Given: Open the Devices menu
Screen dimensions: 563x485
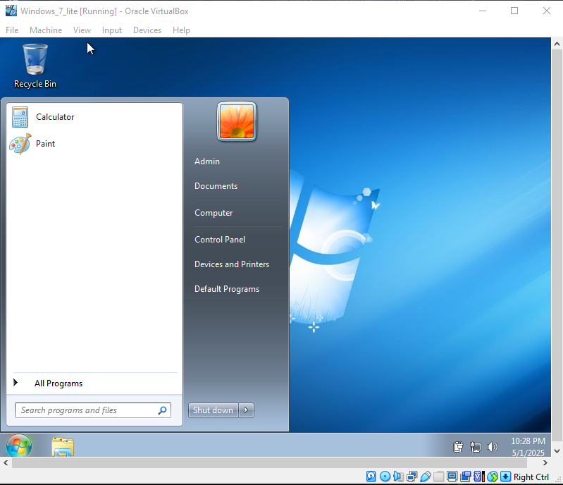Looking at the screenshot, I should [x=147, y=30].
